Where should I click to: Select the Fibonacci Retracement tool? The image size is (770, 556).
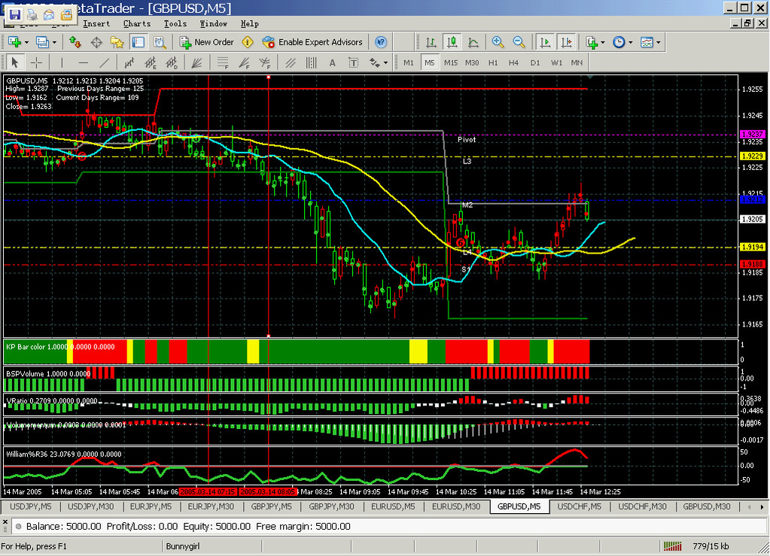click(223, 62)
